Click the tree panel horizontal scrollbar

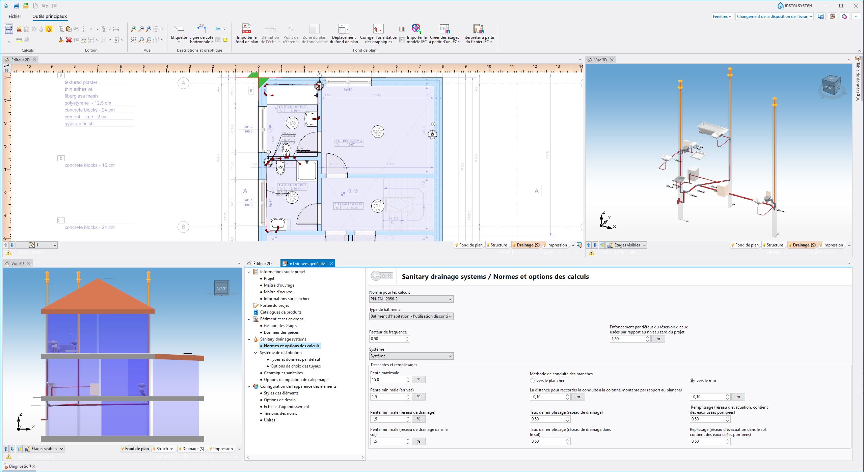pos(305,458)
